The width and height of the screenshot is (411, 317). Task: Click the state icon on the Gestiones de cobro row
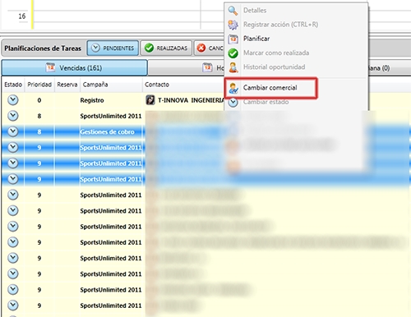(x=13, y=131)
